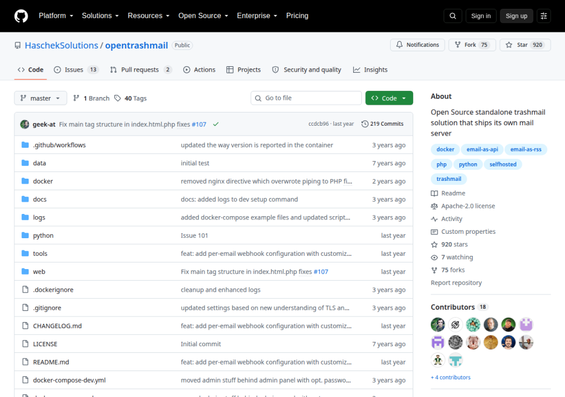Select the Code tab
The image size is (565, 397).
(x=31, y=69)
